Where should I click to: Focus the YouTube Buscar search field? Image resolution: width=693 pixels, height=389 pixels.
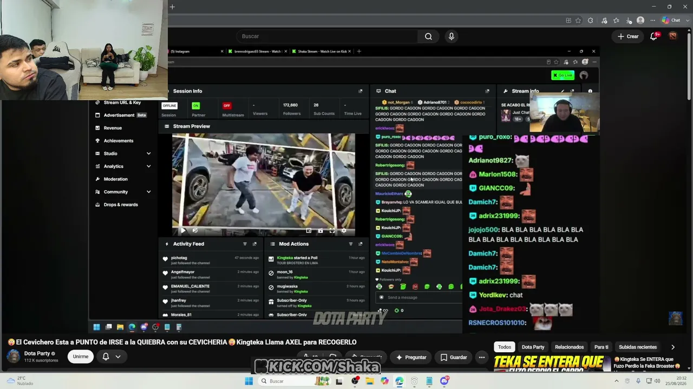coord(326,36)
